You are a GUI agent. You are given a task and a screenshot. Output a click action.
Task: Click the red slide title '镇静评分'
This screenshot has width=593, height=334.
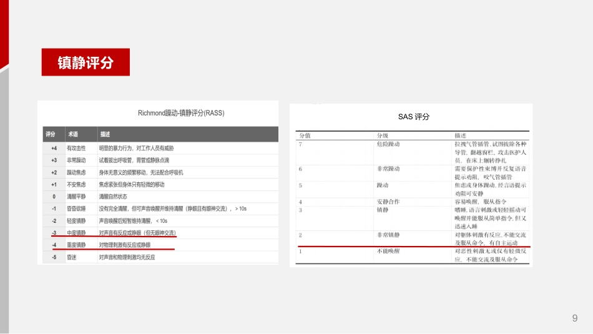(86, 62)
